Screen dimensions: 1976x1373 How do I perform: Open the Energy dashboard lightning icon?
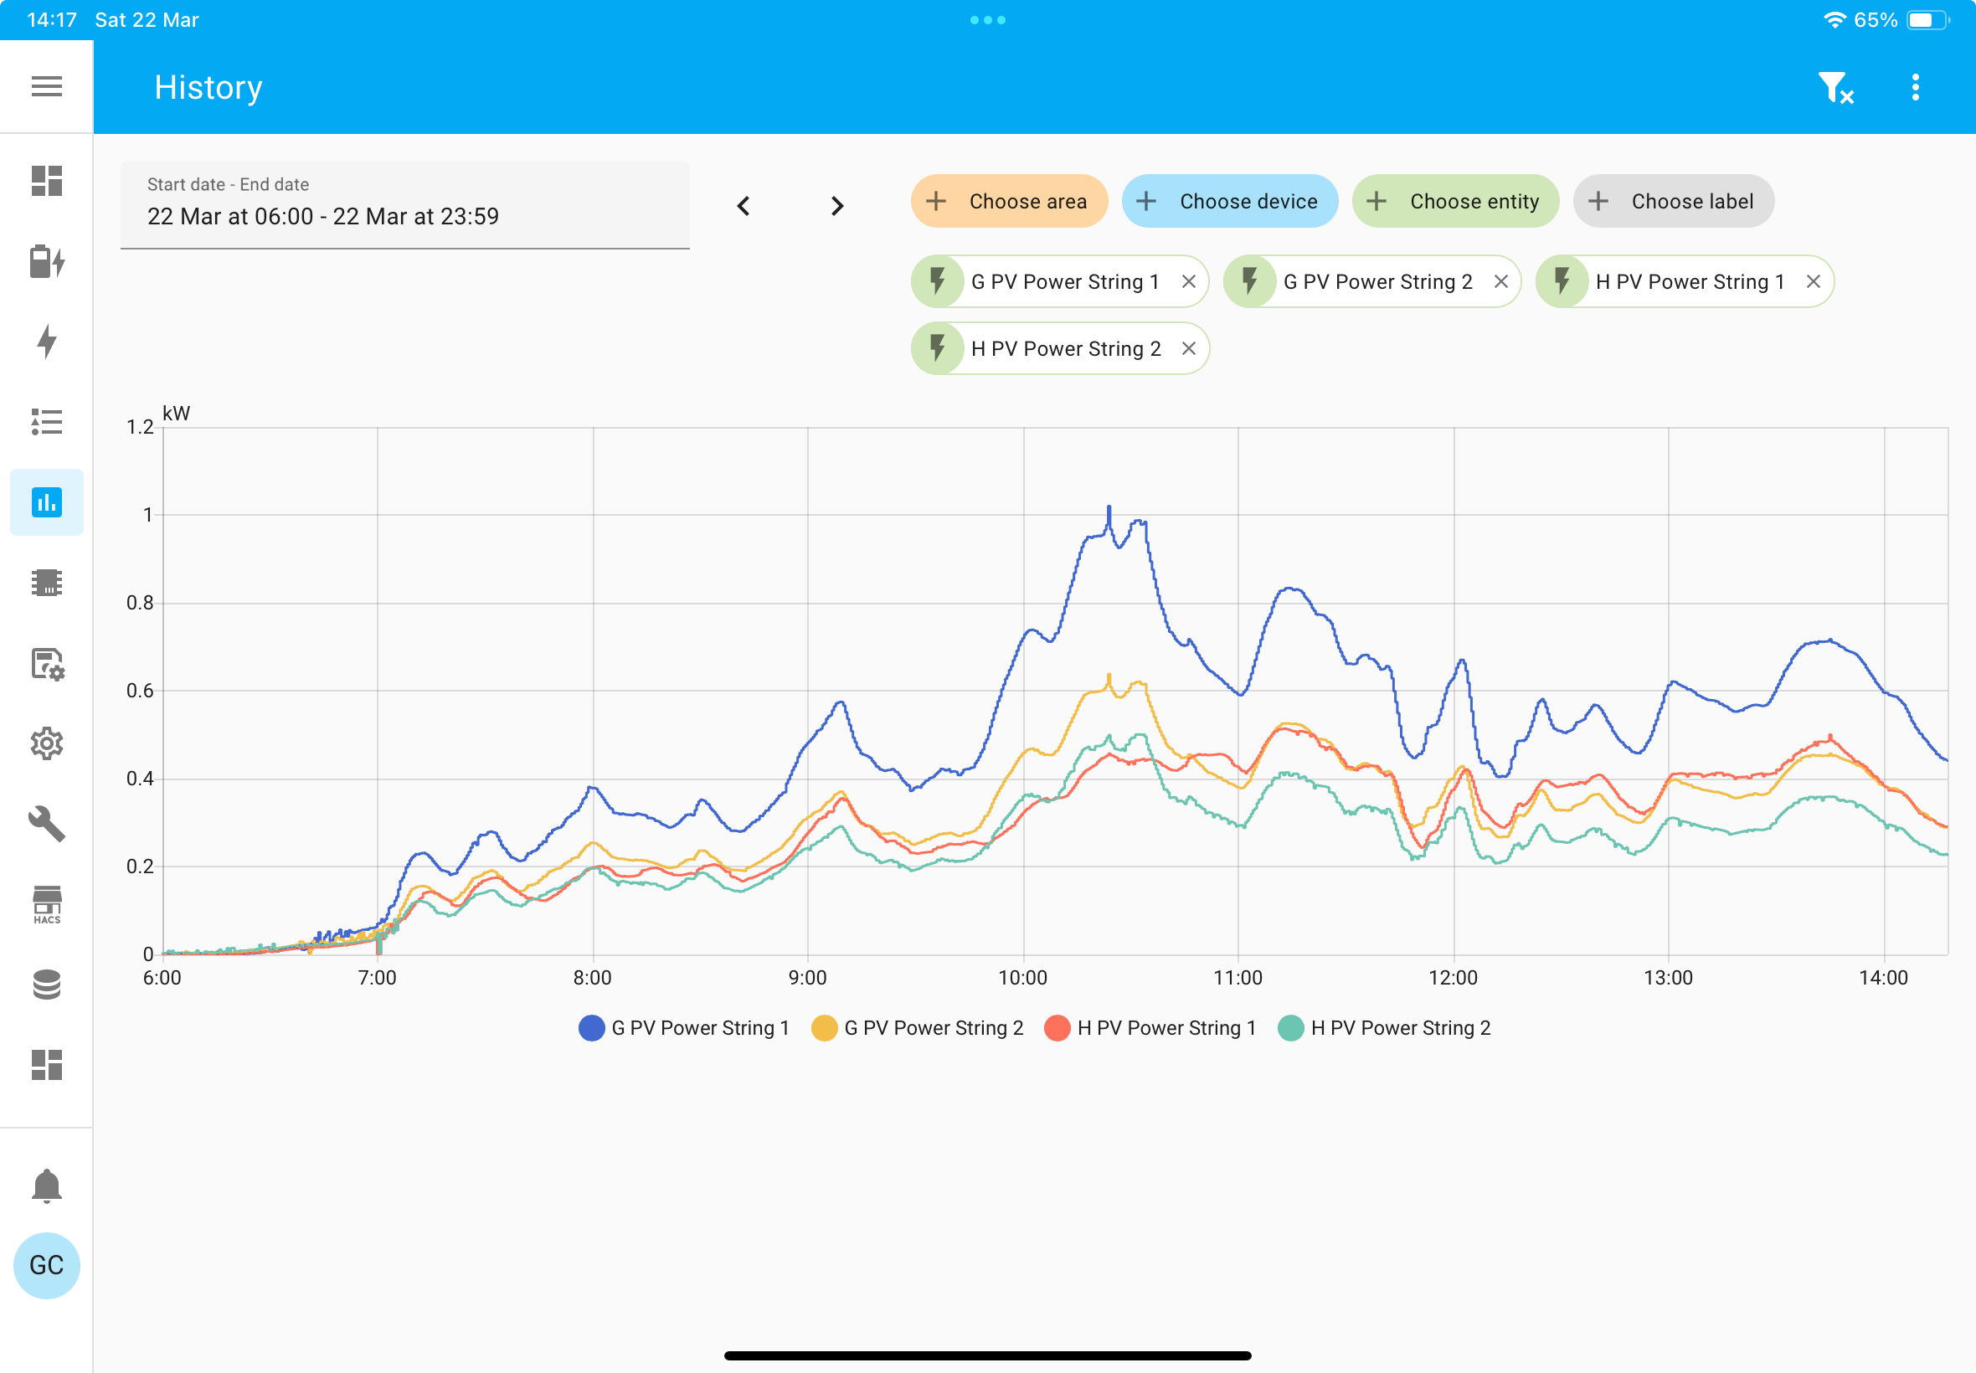(x=46, y=341)
